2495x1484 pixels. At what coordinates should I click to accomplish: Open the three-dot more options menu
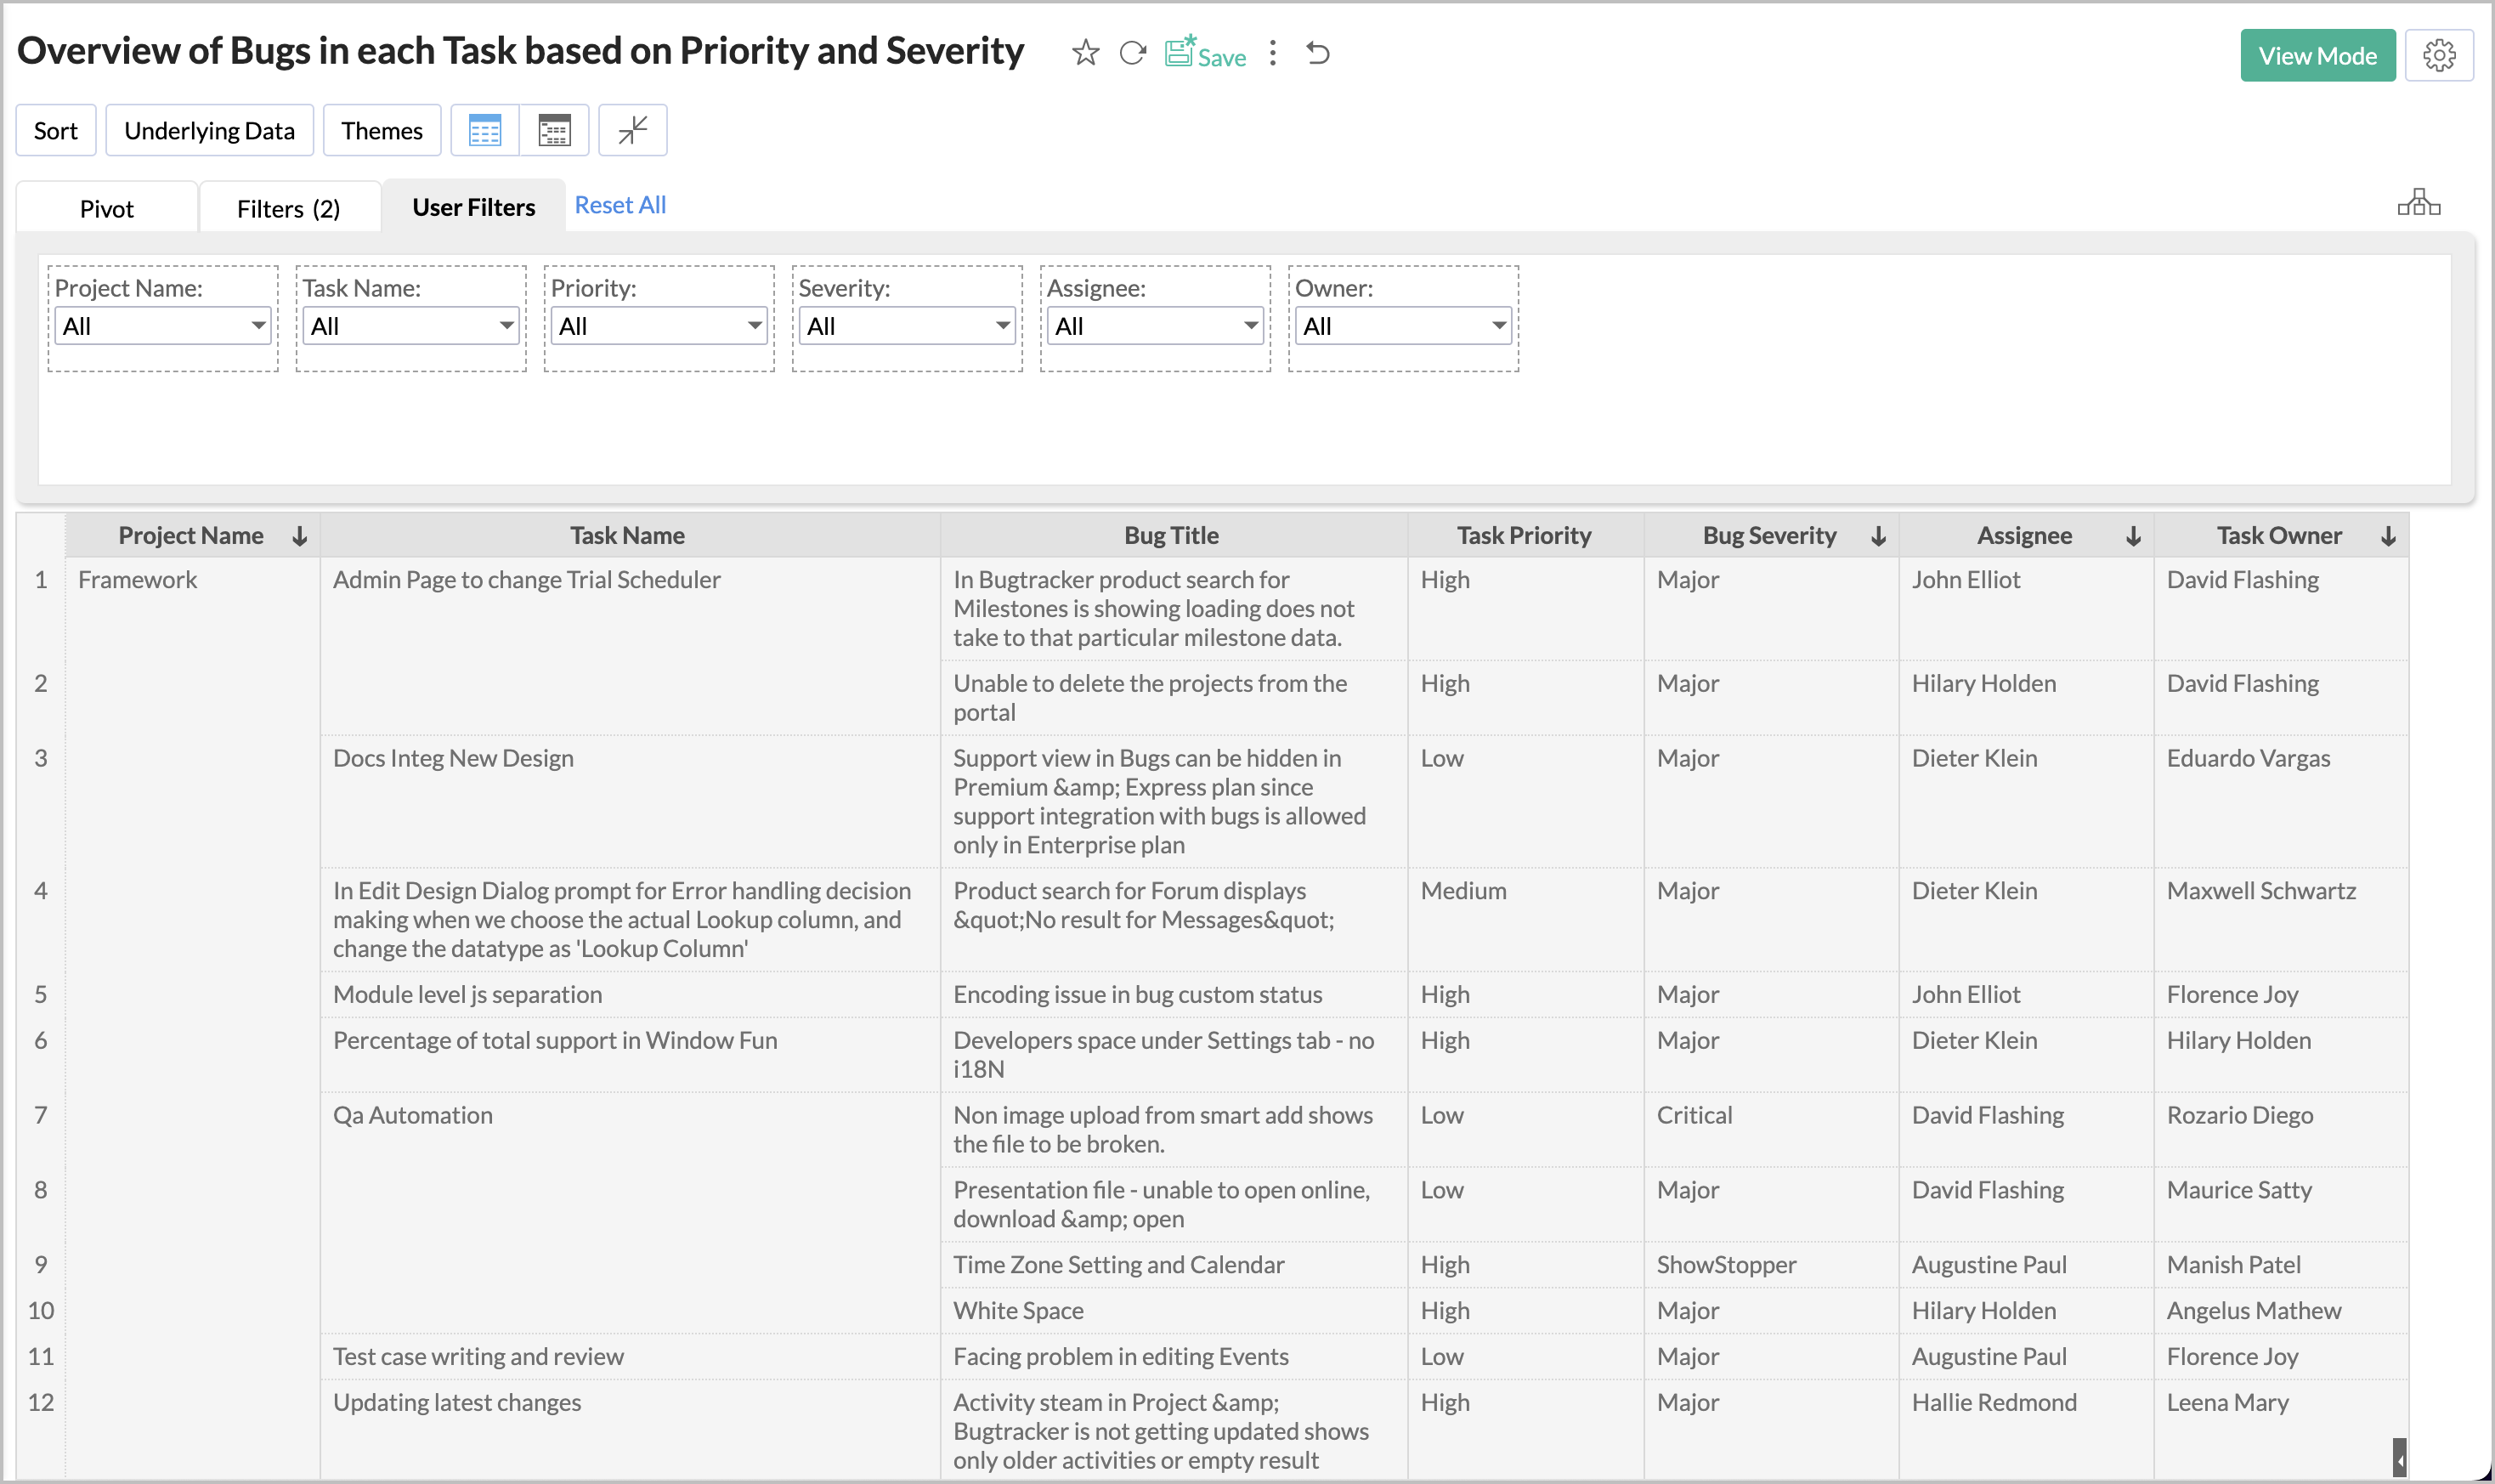1272,54
